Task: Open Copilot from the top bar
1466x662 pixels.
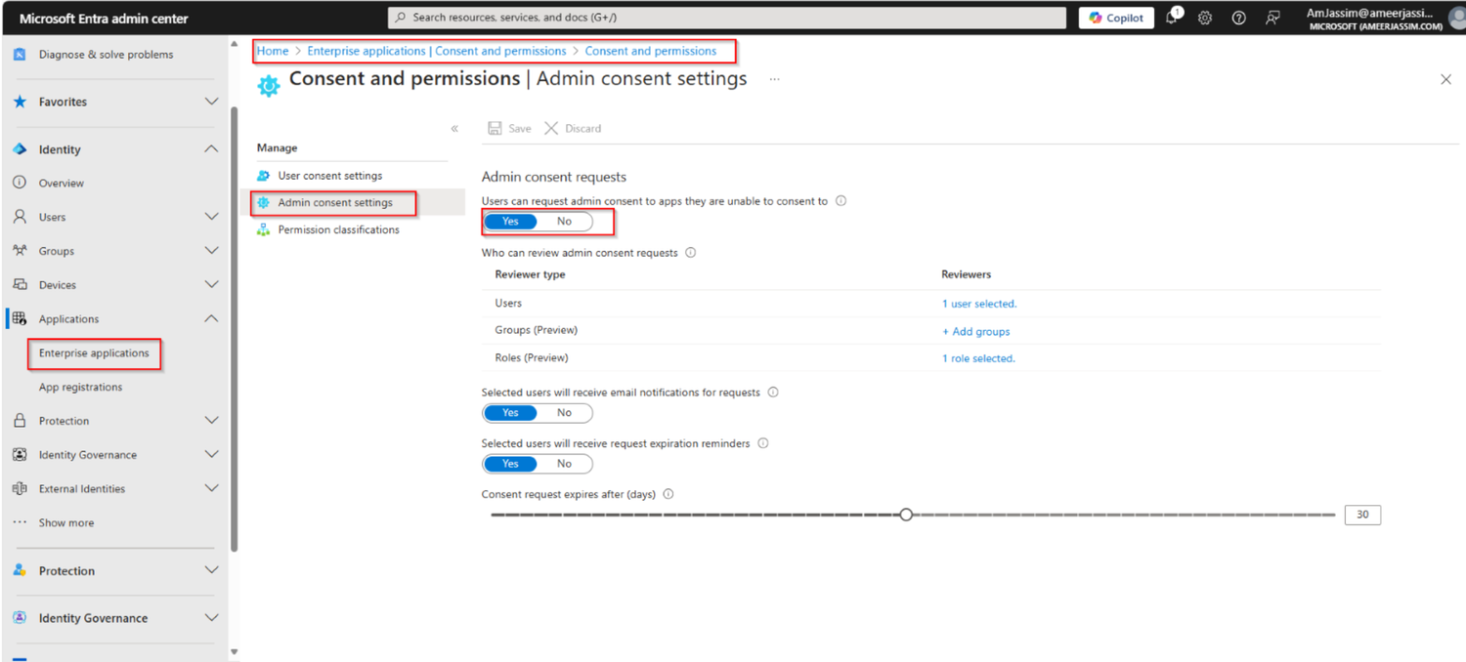Action: tap(1115, 17)
